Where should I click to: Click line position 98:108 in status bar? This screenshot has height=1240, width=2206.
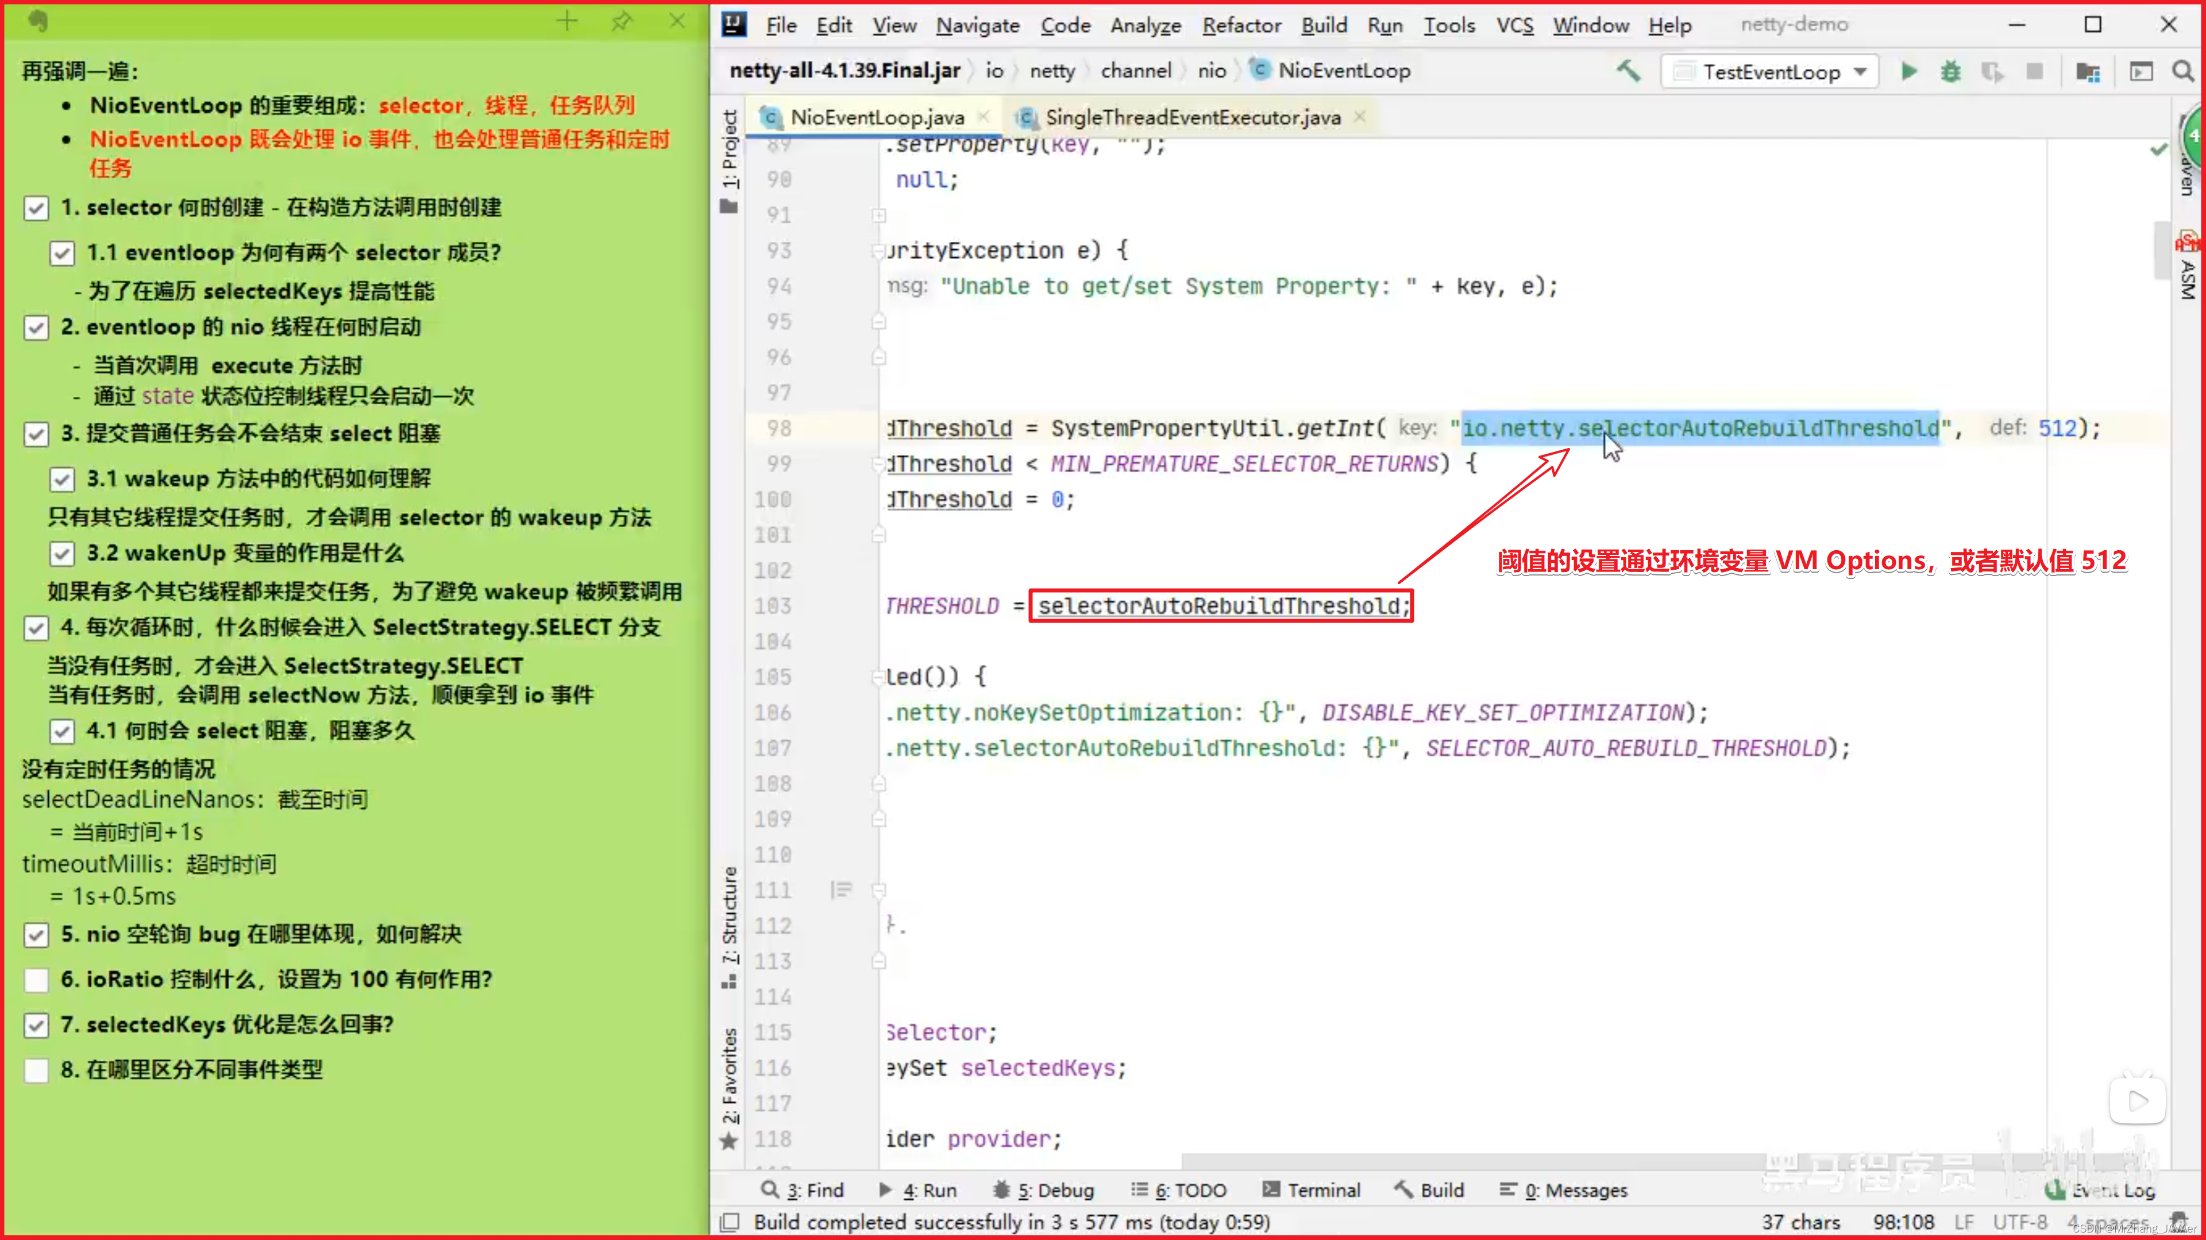(1903, 1222)
